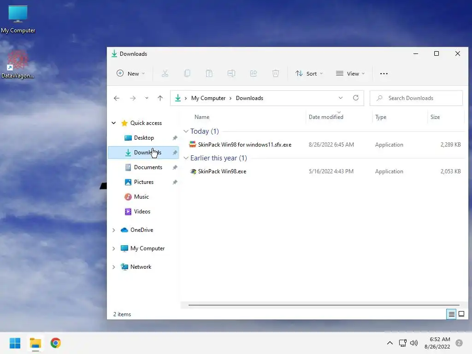The image size is (472, 354).
Task: Unpin Pictures from Quick access
Action: pyautogui.click(x=175, y=182)
